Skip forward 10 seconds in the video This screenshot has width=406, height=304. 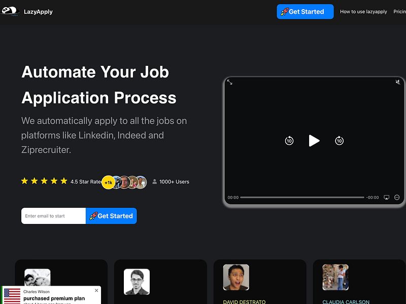pyautogui.click(x=339, y=141)
